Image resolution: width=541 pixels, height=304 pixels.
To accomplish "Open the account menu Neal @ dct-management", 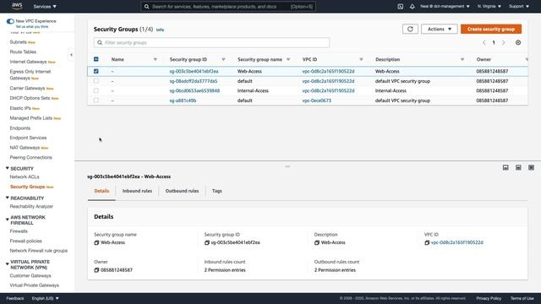I will click(445, 6).
